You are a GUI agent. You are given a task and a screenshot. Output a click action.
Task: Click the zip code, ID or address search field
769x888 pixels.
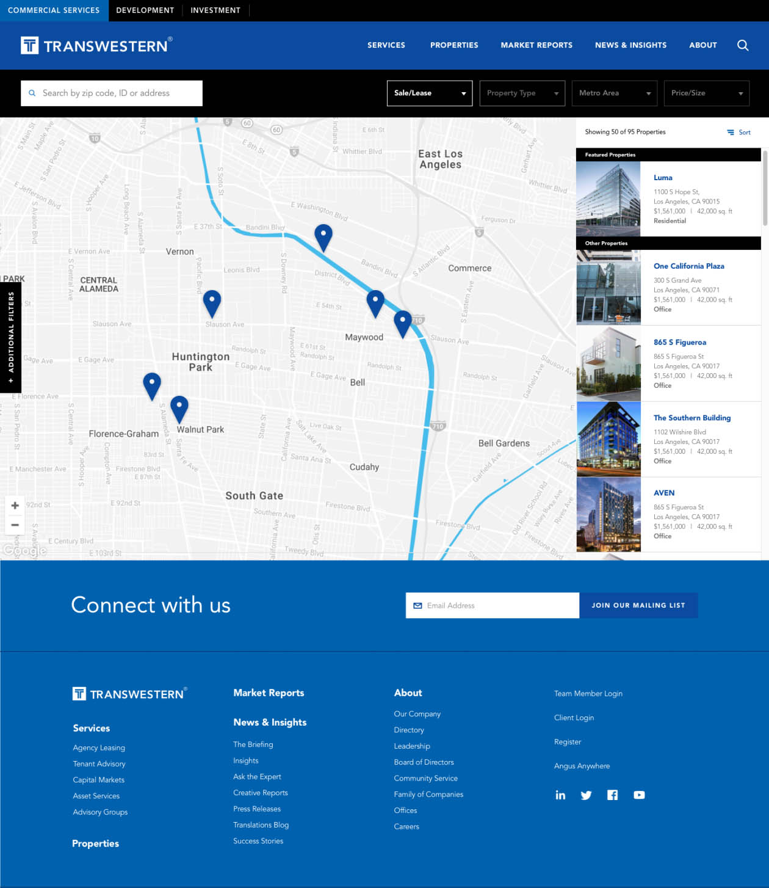tap(112, 93)
